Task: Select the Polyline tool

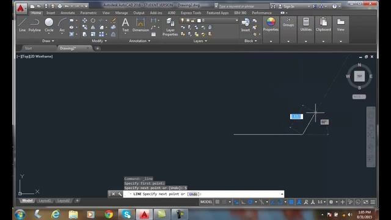Action: tap(34, 25)
